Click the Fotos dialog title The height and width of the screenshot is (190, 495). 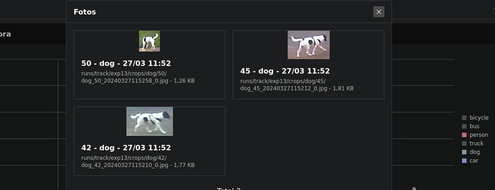[x=84, y=12]
